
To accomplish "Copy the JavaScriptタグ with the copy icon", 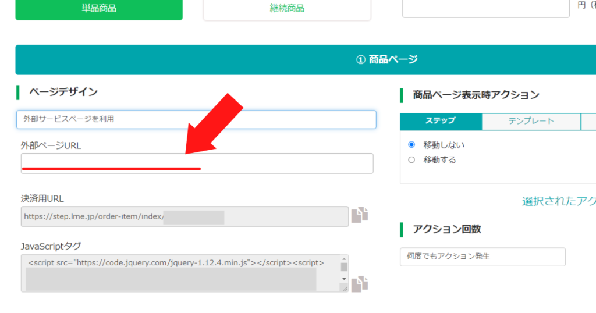I will 360,284.
